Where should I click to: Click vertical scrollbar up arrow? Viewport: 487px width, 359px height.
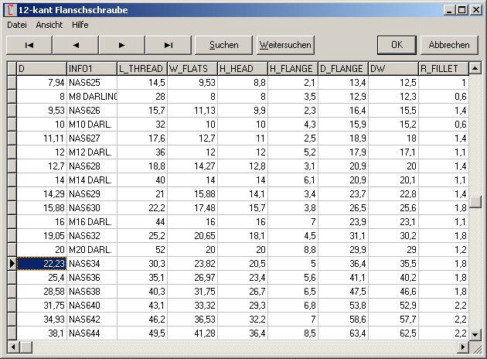(475, 68)
